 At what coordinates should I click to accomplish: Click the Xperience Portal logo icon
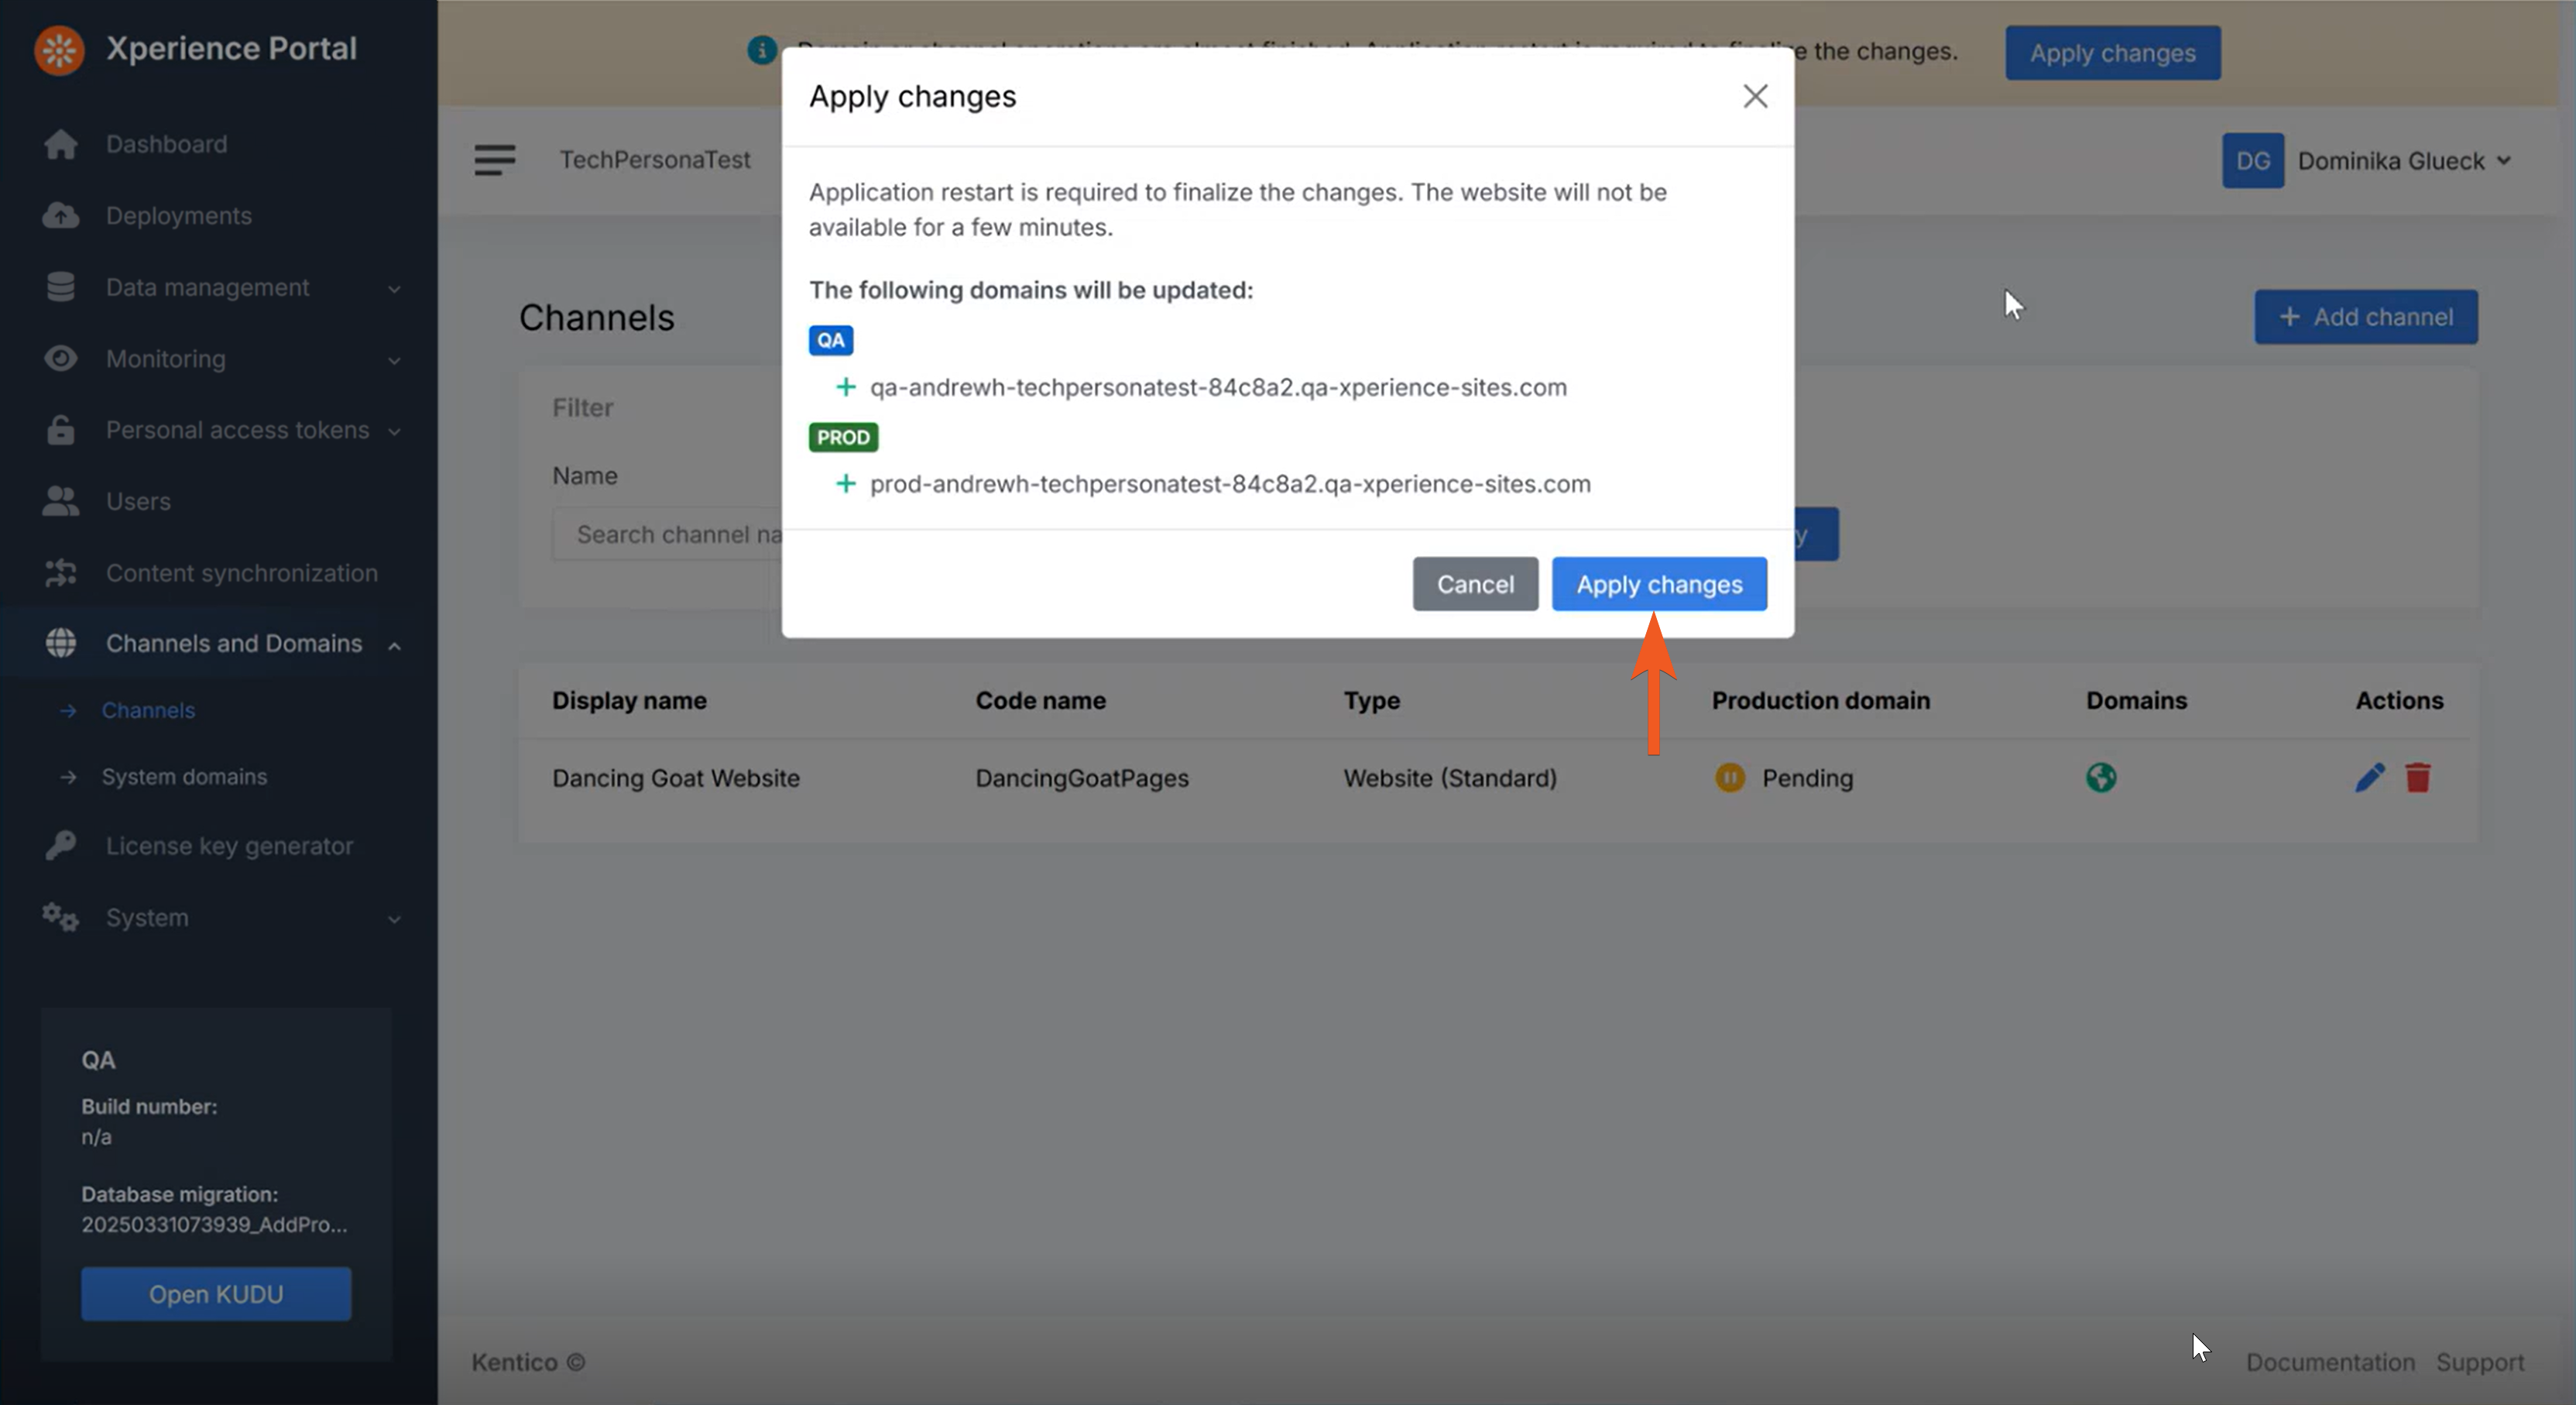pyautogui.click(x=59, y=49)
